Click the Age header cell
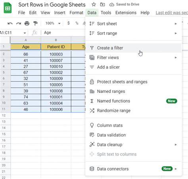 (26, 47)
